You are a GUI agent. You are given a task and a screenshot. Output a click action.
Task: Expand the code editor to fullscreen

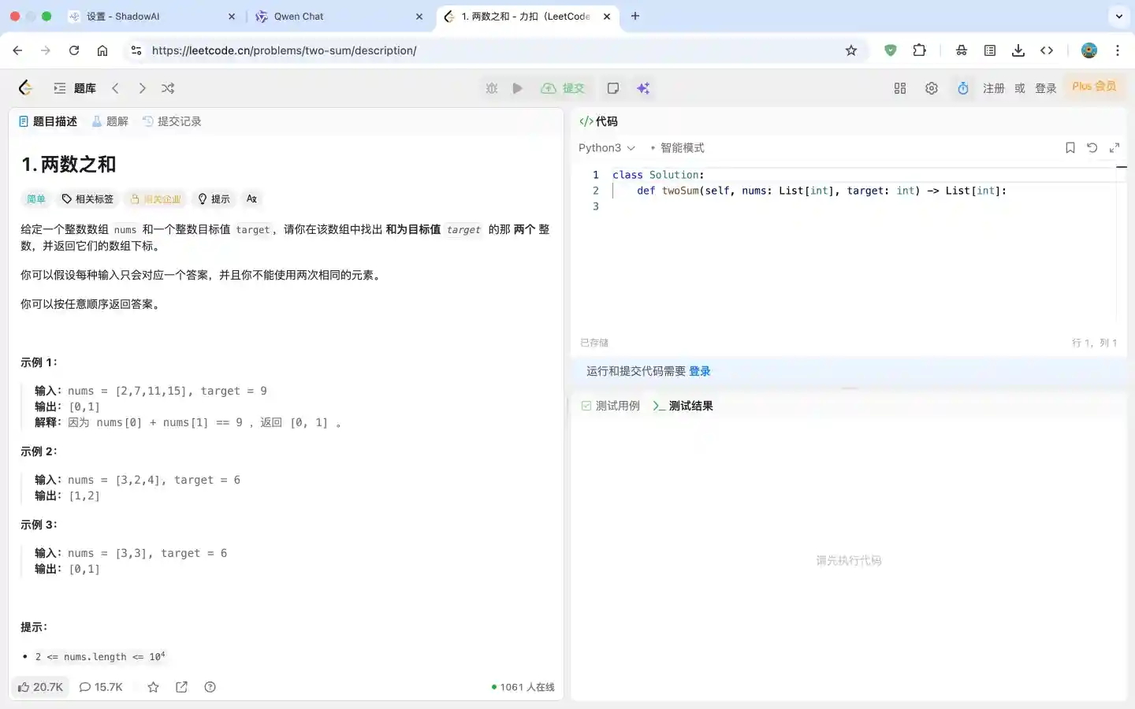coord(1115,148)
